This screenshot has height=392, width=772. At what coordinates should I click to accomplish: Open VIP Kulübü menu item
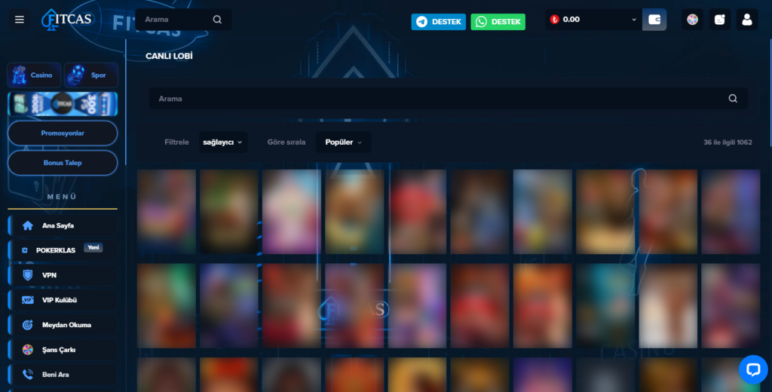pyautogui.click(x=63, y=300)
